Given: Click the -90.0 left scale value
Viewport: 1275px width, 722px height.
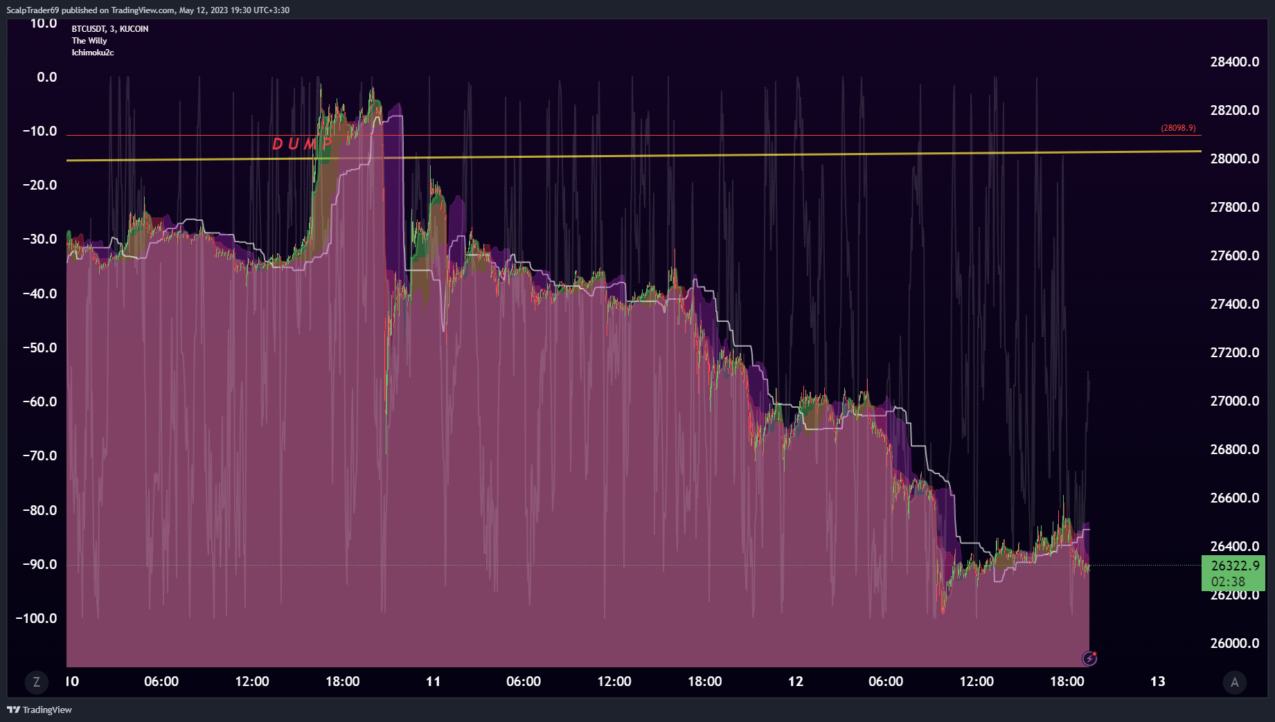Looking at the screenshot, I should click(39, 564).
